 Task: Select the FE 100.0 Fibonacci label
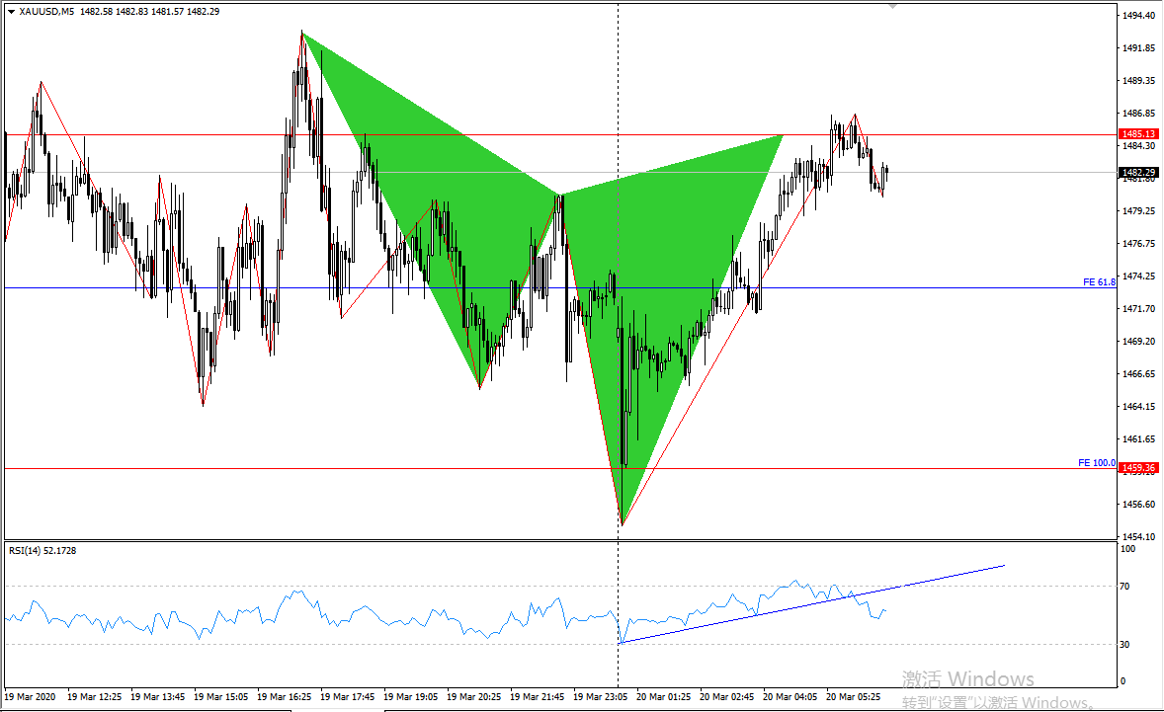click(x=1098, y=461)
